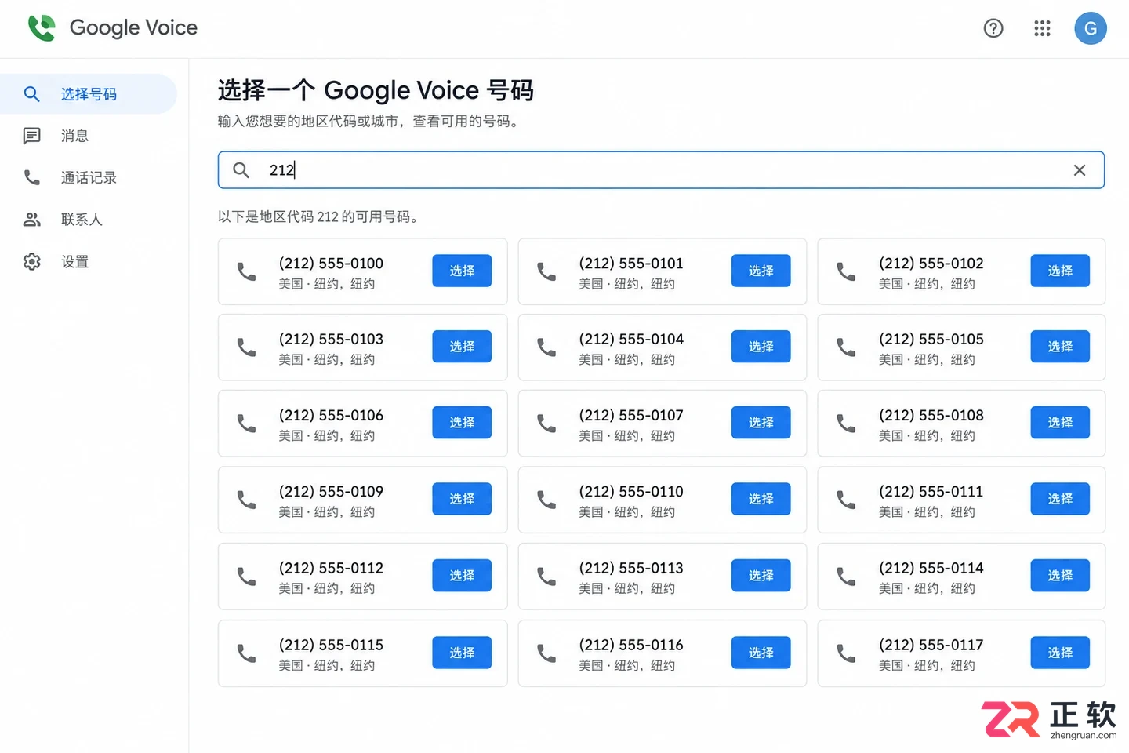1129x753 pixels.
Task: Click phone icon on the (212) 555-0103 card
Action: 246,347
